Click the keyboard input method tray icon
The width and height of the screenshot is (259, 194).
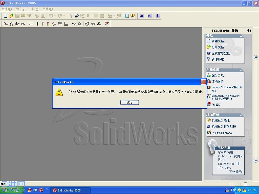coord(227,190)
